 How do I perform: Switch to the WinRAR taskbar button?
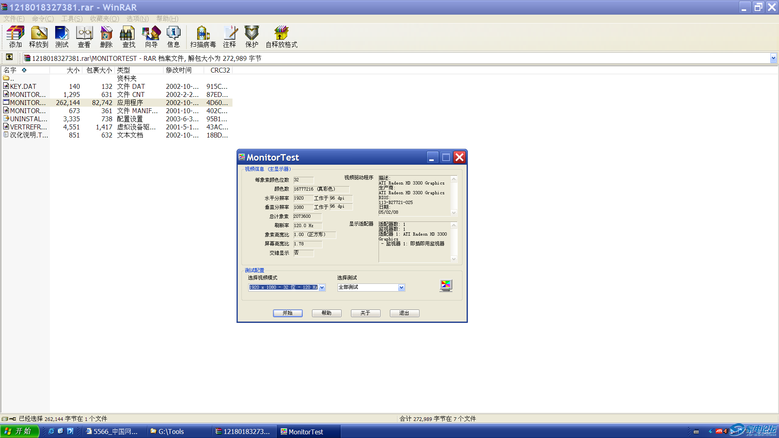(243, 432)
